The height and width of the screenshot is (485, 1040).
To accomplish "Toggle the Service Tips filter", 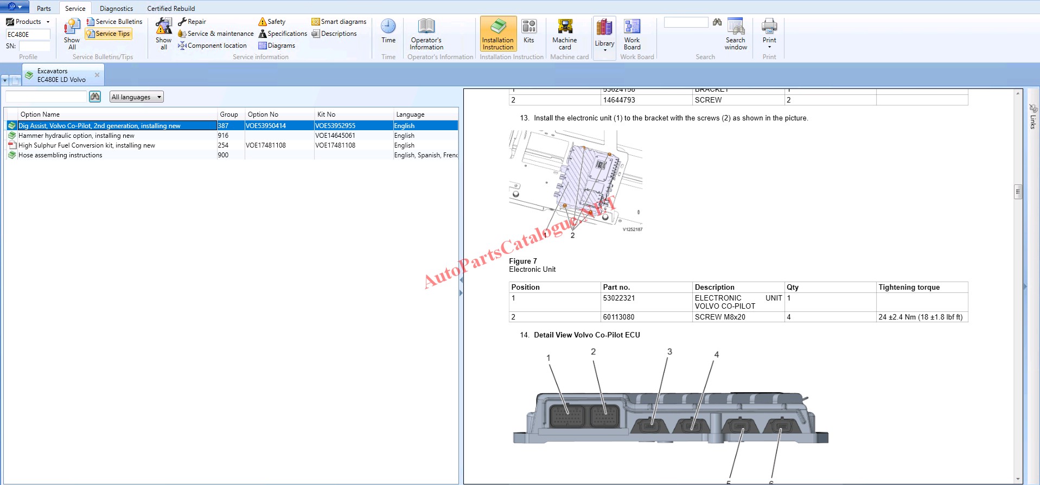I will 109,34.
